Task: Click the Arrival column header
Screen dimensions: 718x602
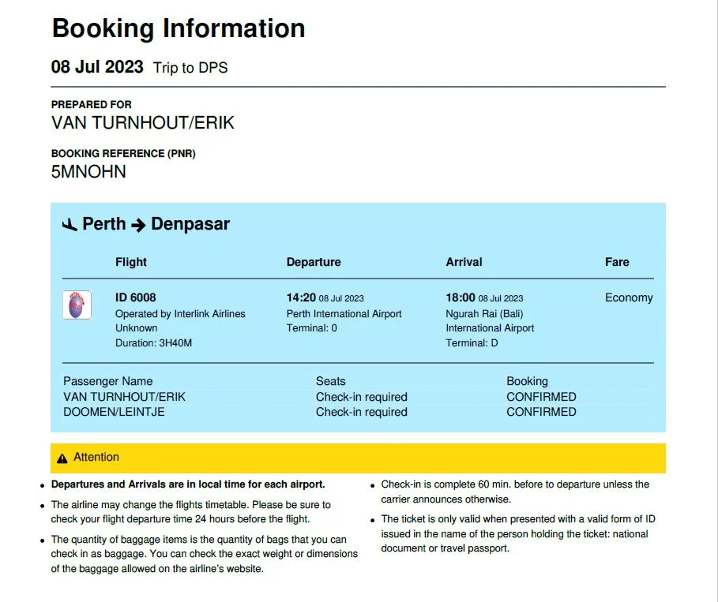Action: [464, 262]
